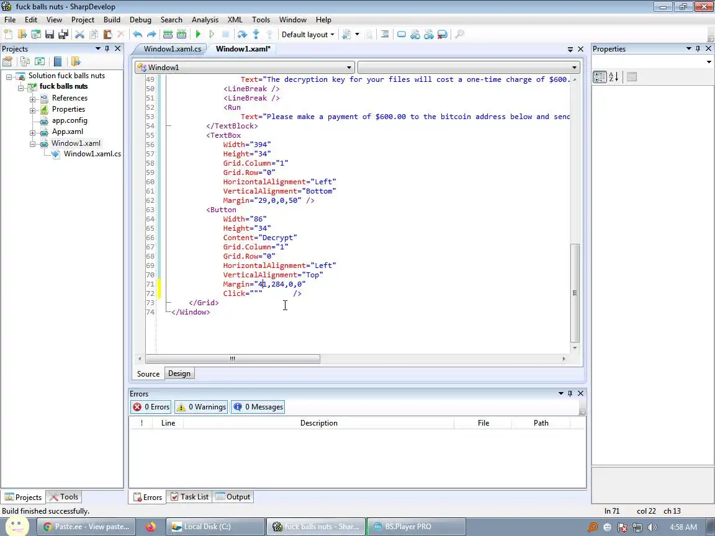Click the Path column header in Errors

[541, 423]
